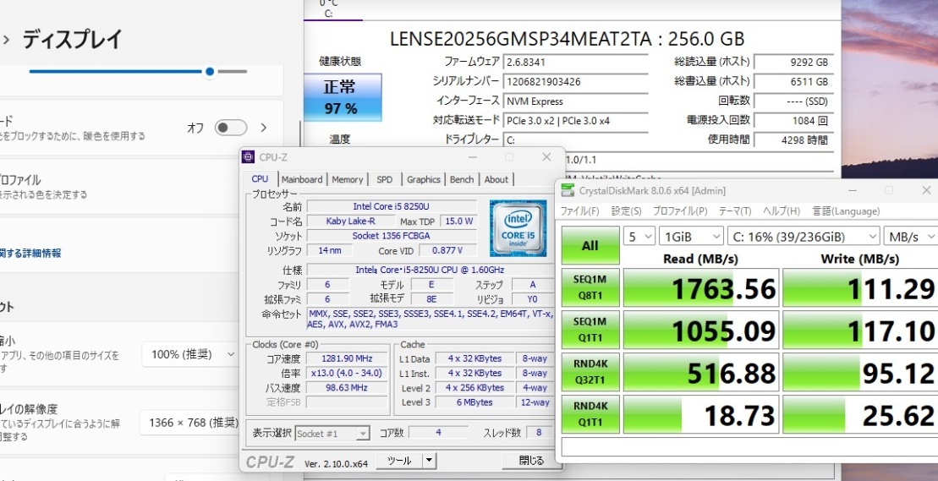Open the 言語(Language) menu
This screenshot has height=481, width=938.
coord(846,211)
